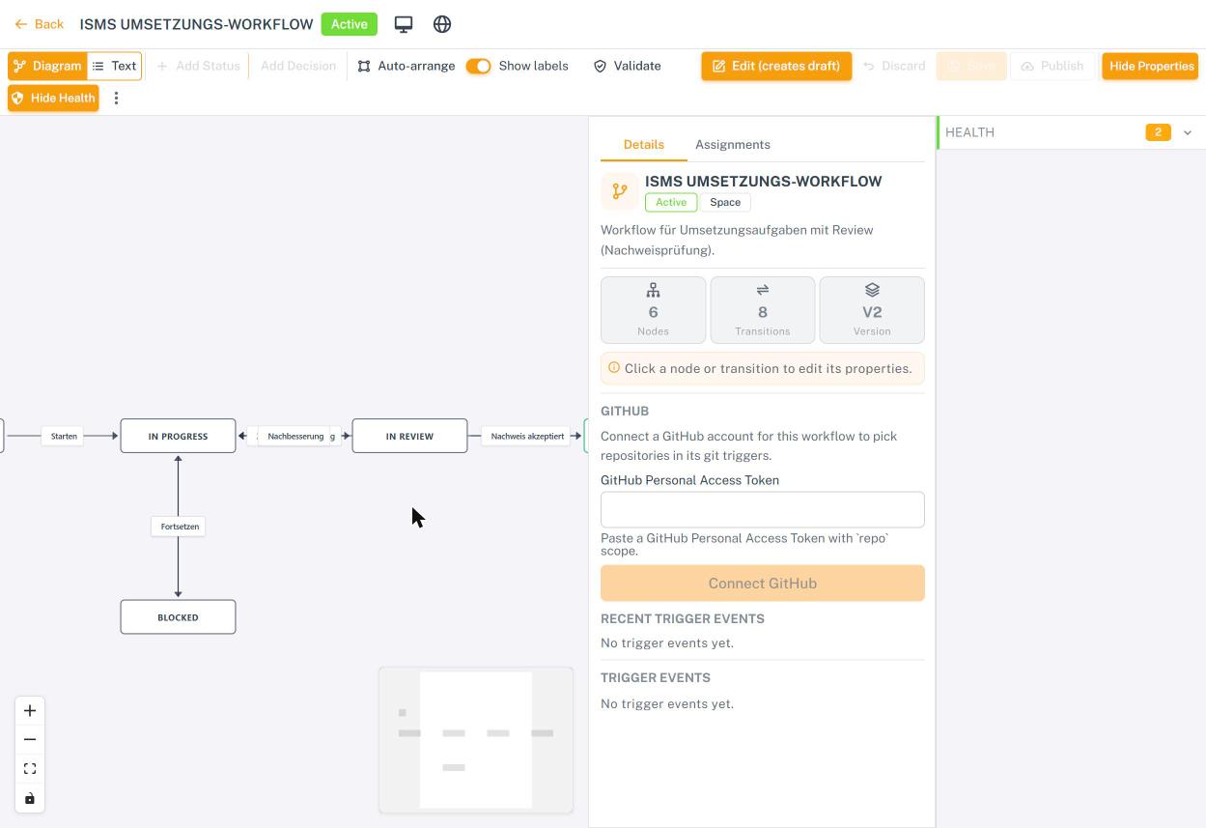Click the GITHUB section heading
The width and height of the screenshot is (1206, 828).
(625, 411)
